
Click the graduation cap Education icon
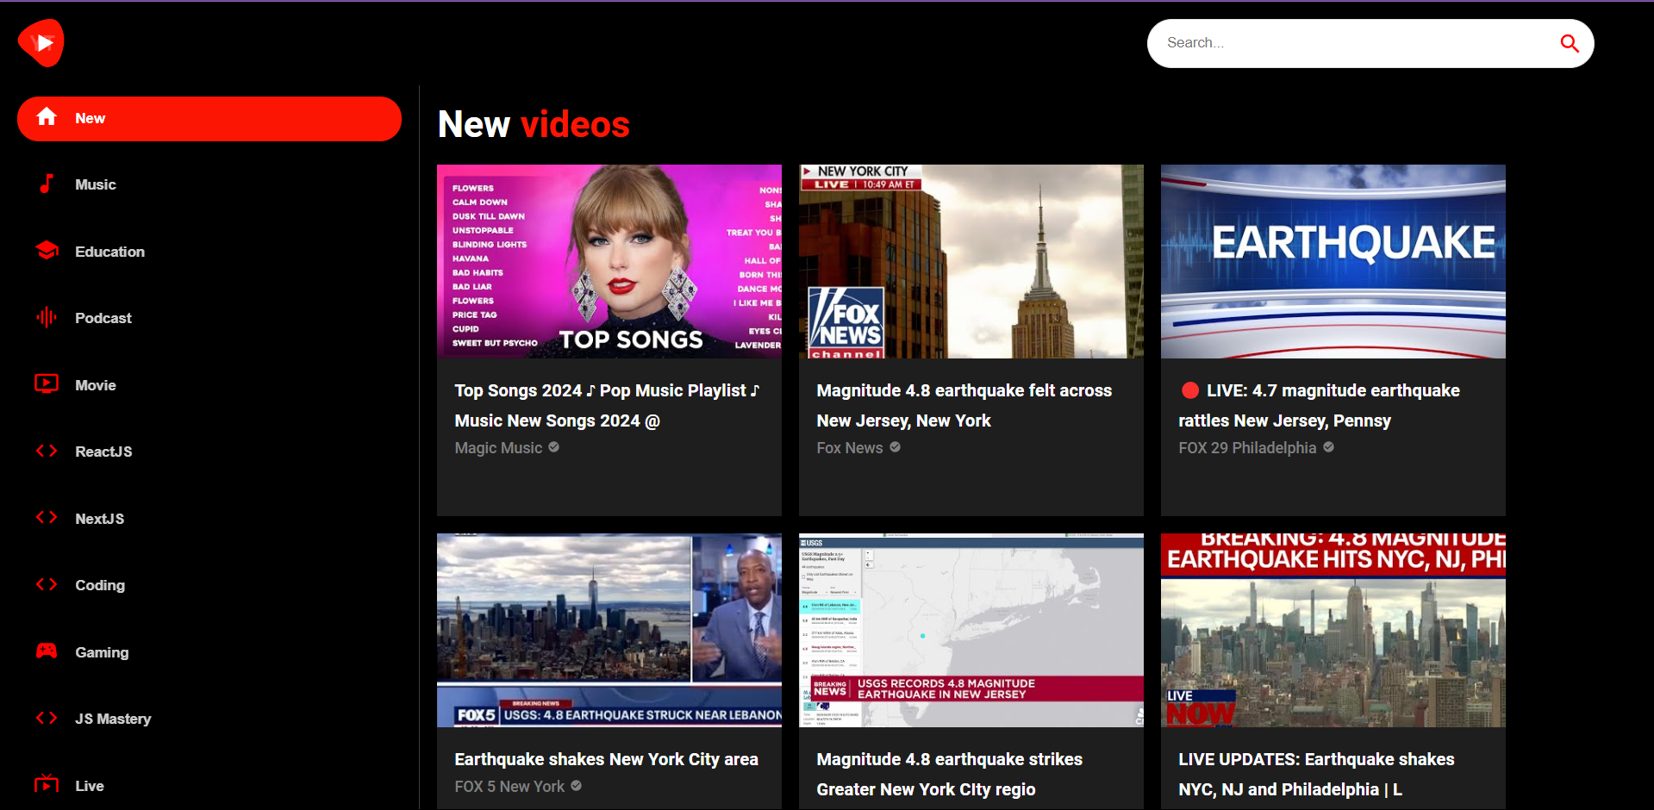coord(47,251)
